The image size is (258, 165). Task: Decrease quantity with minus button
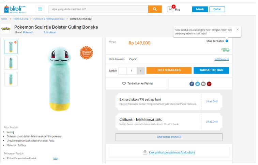click(123, 71)
